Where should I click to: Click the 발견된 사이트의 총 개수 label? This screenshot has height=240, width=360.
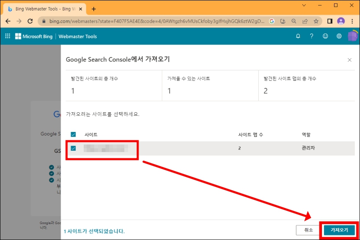(x=94, y=79)
